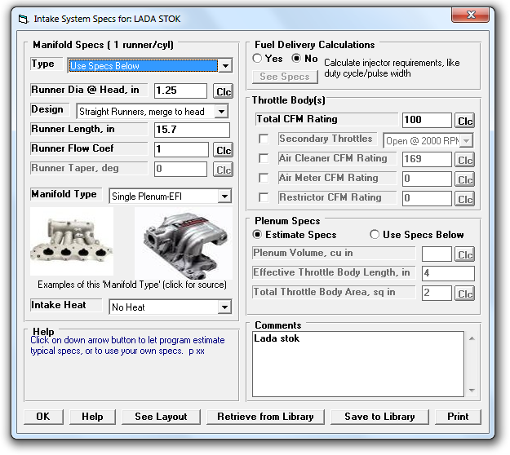The height and width of the screenshot is (455, 510).
Task: Click Clc button beside Total CFM Rating
Action: point(464,121)
